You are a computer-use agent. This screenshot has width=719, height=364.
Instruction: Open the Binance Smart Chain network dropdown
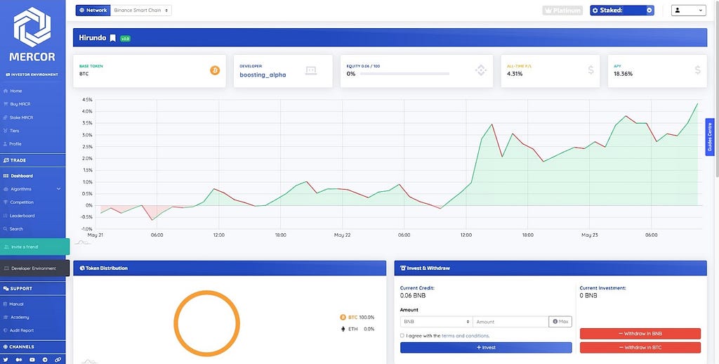[x=140, y=10]
